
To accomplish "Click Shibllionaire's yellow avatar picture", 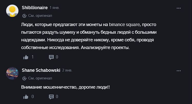I will tap(12, 11).
